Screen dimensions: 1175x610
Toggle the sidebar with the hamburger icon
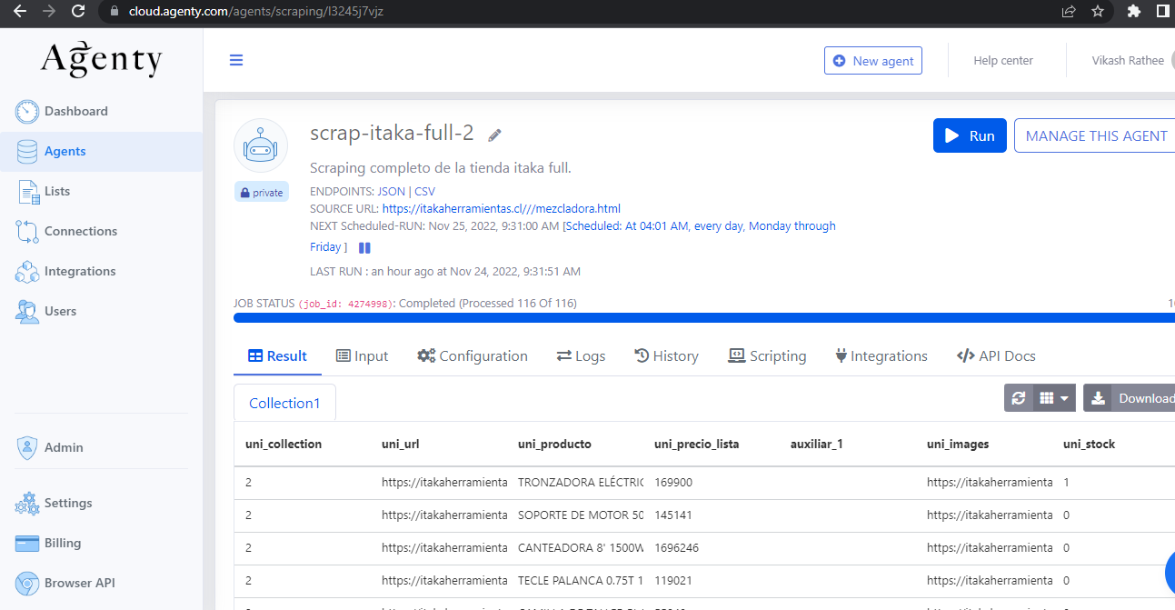coord(236,61)
